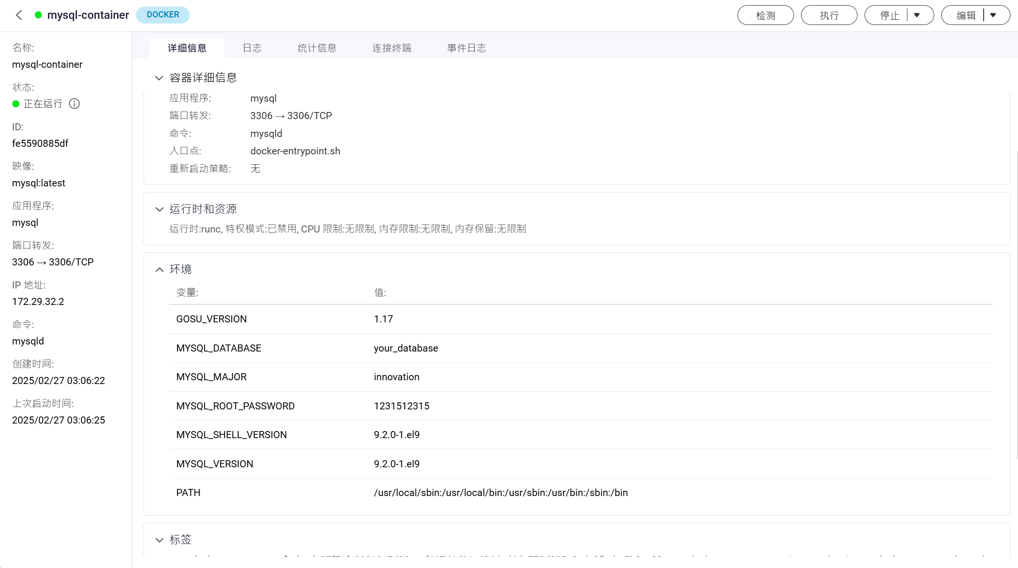This screenshot has width=1018, height=568.
Task: Click the vertical scrollbar on right edge
Action: coord(1017,306)
